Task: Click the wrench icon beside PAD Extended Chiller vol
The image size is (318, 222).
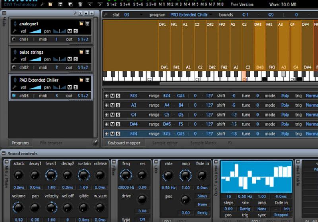Action: [x=15, y=87]
